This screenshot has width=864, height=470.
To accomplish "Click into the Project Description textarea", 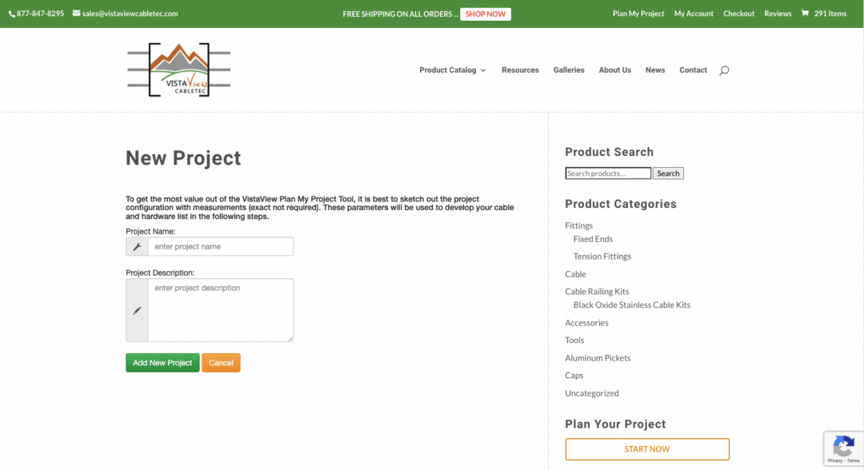I will tap(220, 310).
